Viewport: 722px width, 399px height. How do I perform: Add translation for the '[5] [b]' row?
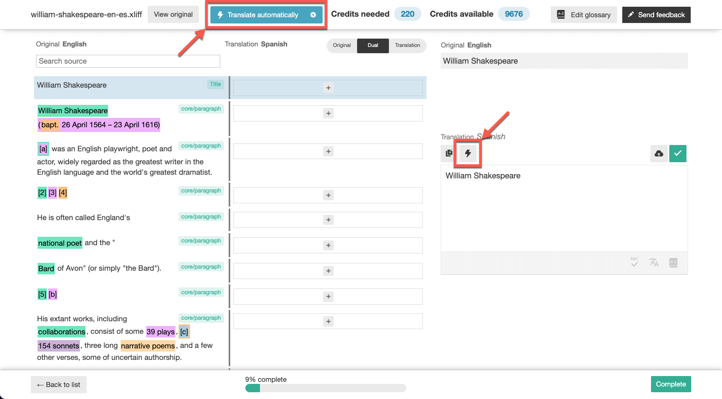coord(328,296)
